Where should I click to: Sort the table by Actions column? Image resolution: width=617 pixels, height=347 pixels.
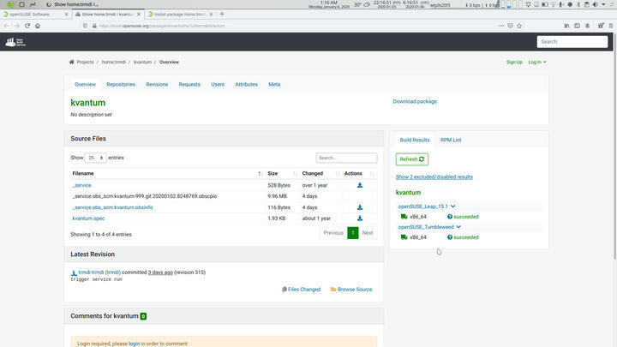359,173
